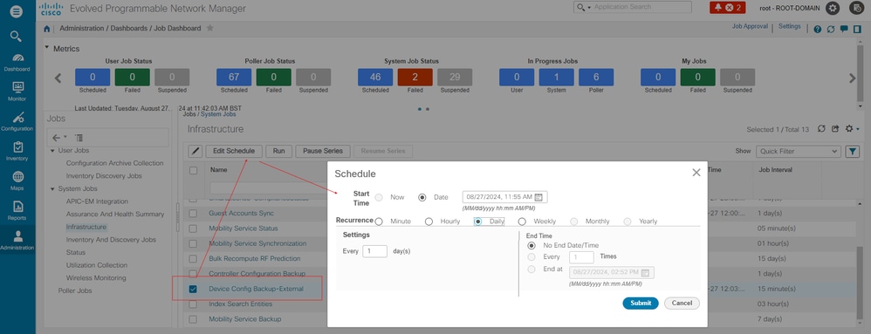
Task: Go to previous metrics with left chevron
Action: (x=58, y=78)
